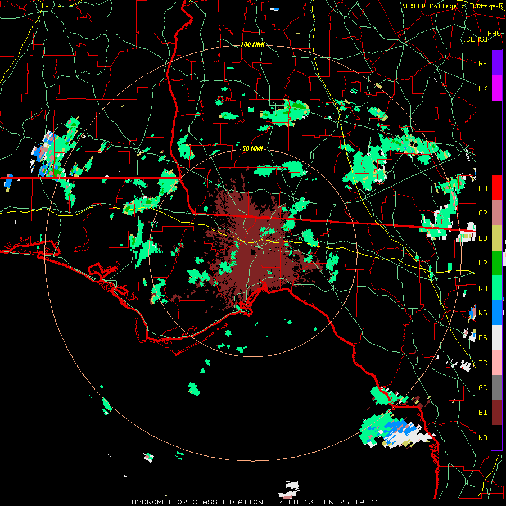
Task: Click the BD legend label
Action: coord(482,238)
